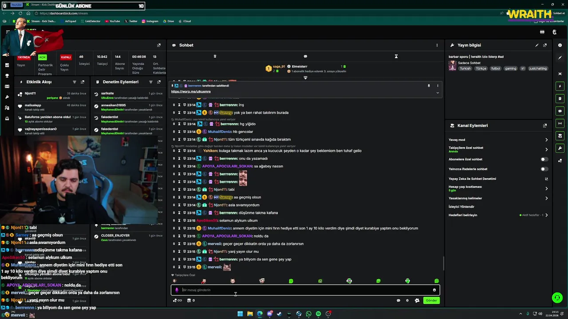568x319 pixels.
Task: Click the speech bubble icon in Sohbet toolbar
Action: pyautogui.click(x=305, y=56)
